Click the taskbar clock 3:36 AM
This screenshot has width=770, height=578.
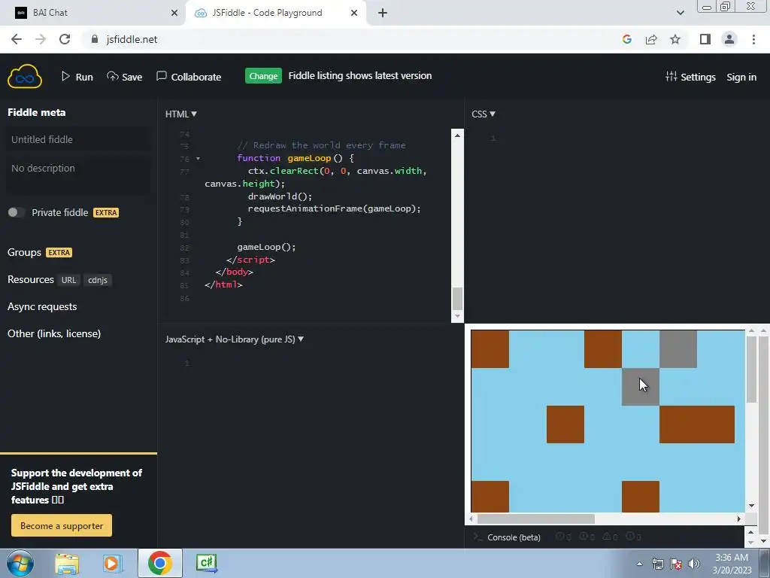pos(732,558)
